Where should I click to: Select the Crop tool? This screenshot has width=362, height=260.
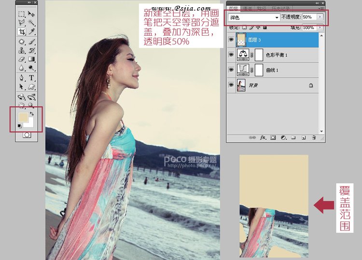(x=22, y=32)
